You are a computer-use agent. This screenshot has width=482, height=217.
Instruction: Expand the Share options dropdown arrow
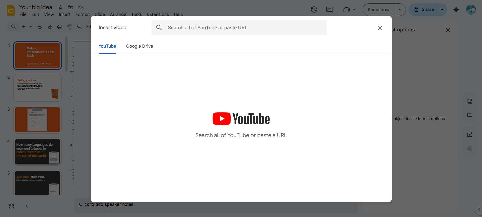click(442, 10)
